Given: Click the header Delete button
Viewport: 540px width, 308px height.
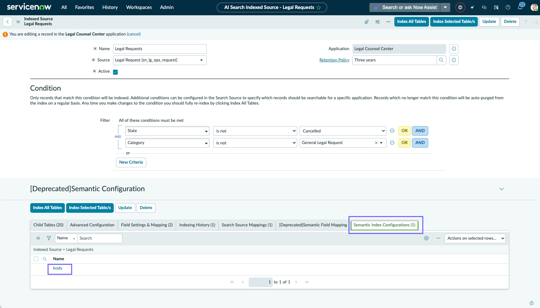Looking at the screenshot, I should pyautogui.click(x=510, y=22).
